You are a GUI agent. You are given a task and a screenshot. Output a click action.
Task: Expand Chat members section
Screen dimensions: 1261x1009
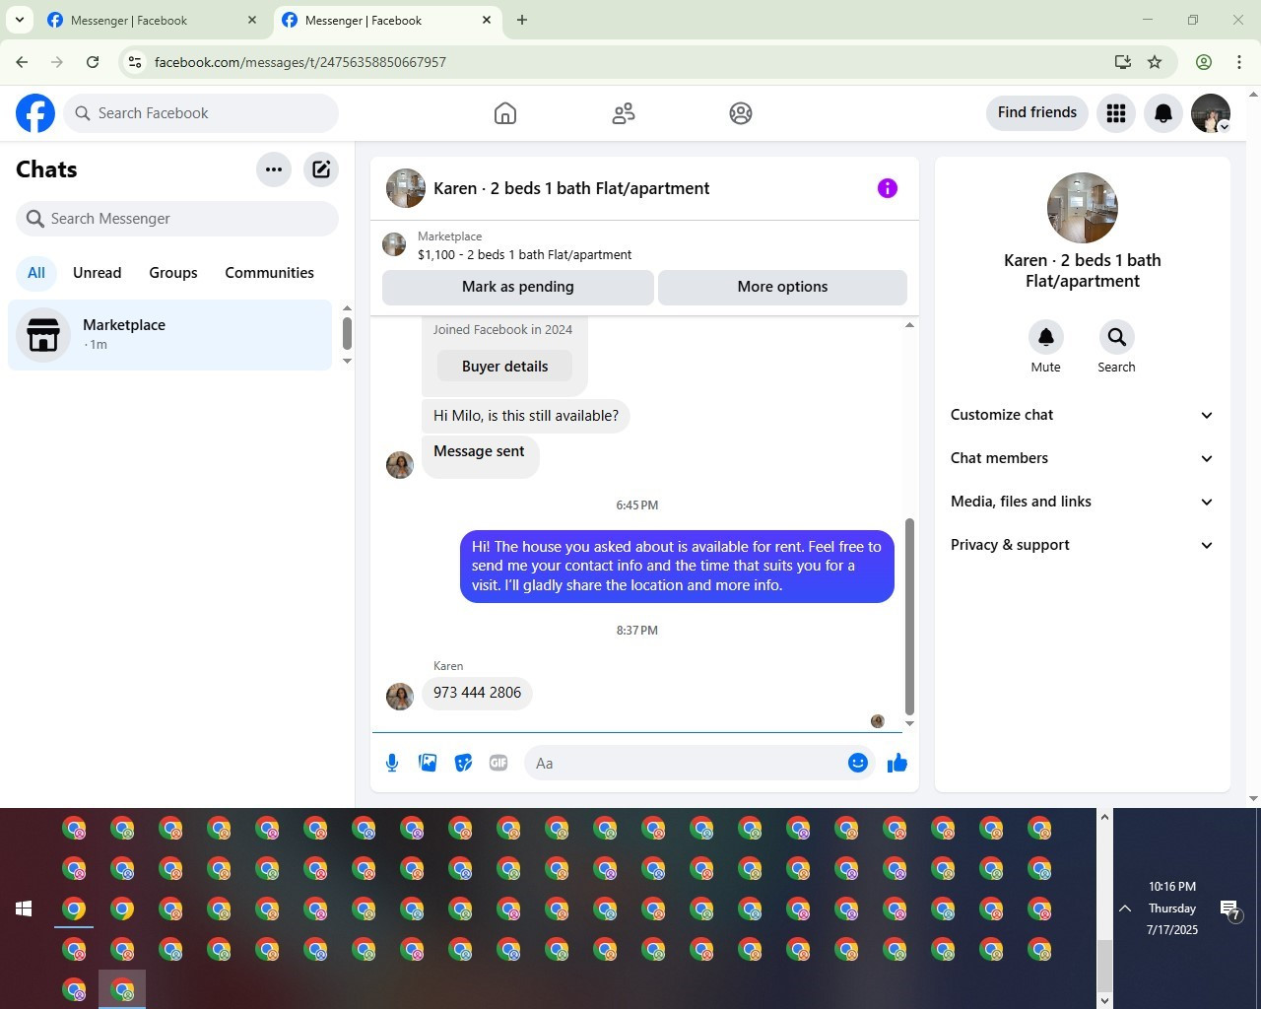[x=1082, y=458]
